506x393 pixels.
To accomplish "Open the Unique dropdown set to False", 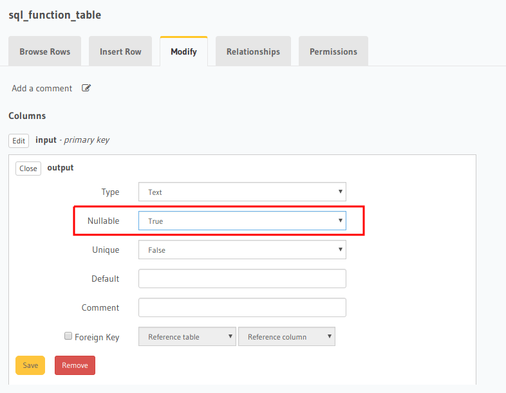I will (x=242, y=250).
